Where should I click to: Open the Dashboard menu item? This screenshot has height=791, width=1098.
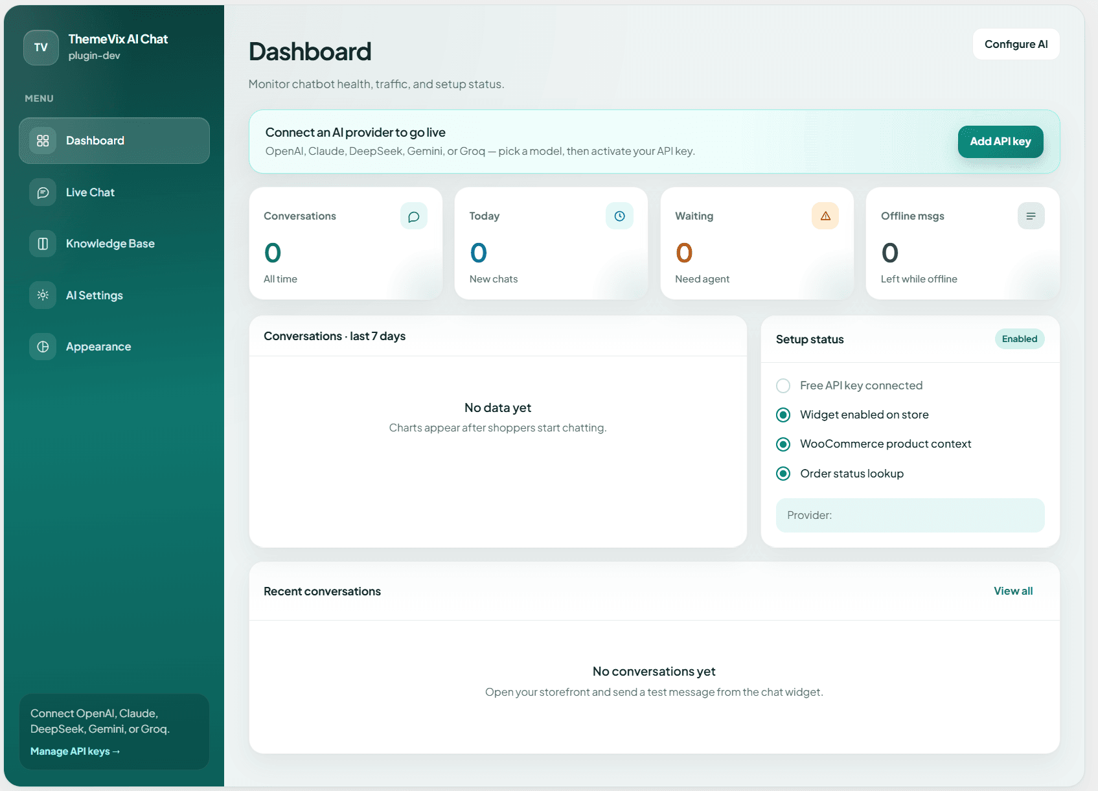click(114, 141)
